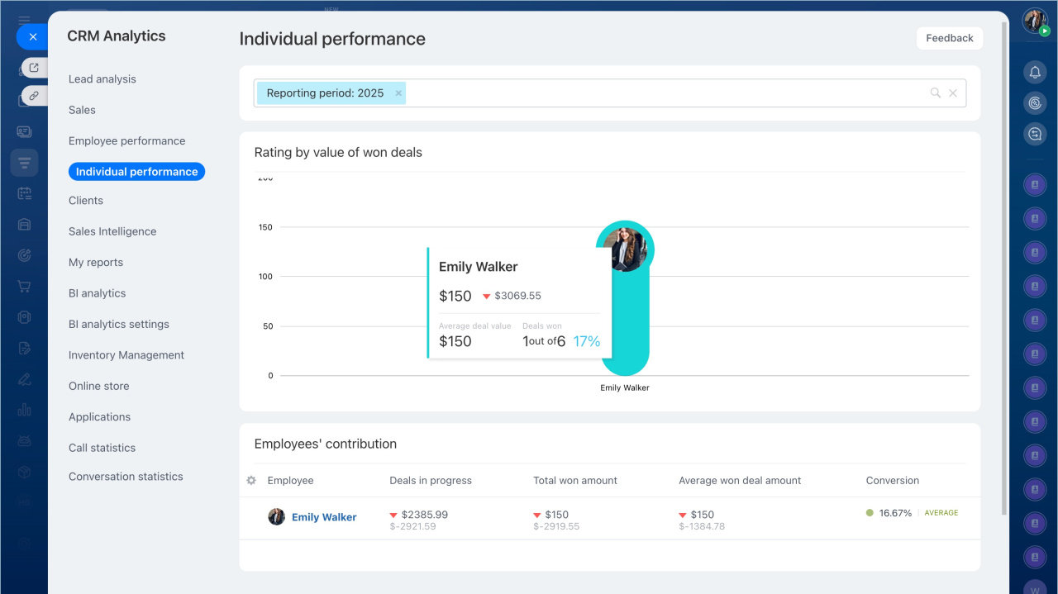Open the page in new window icon
1058x594 pixels.
34,68
